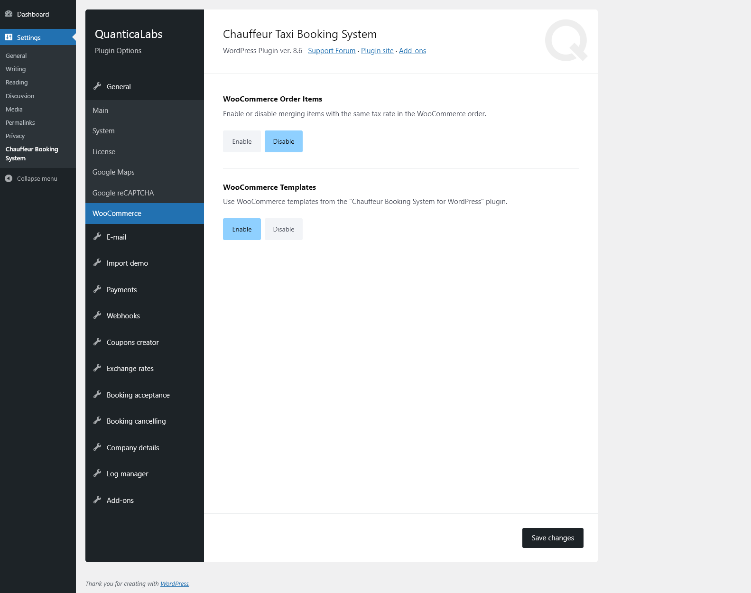Expand the Exchange rates section
The image size is (751, 593).
tap(145, 369)
